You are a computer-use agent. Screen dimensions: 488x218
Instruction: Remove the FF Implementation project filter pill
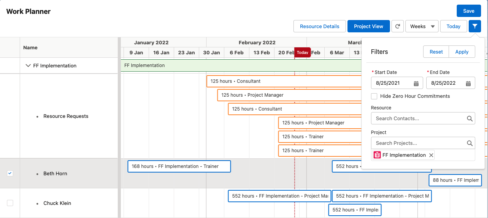coord(431,155)
